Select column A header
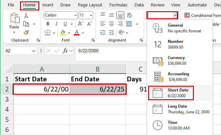The width and height of the screenshot is (221, 135). pos(42,69)
